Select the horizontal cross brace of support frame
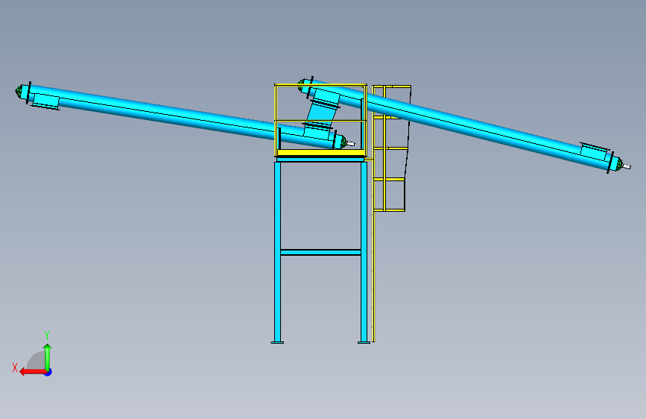Image resolution: width=646 pixels, height=419 pixels. (x=320, y=252)
